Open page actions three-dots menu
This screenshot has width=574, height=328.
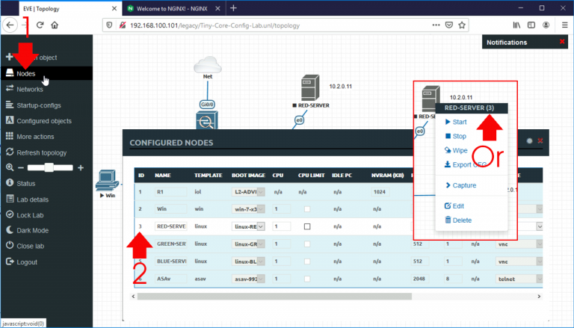(x=436, y=25)
